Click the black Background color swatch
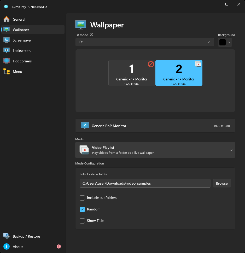Screen dimensions: 245x253 pyautogui.click(x=222, y=42)
